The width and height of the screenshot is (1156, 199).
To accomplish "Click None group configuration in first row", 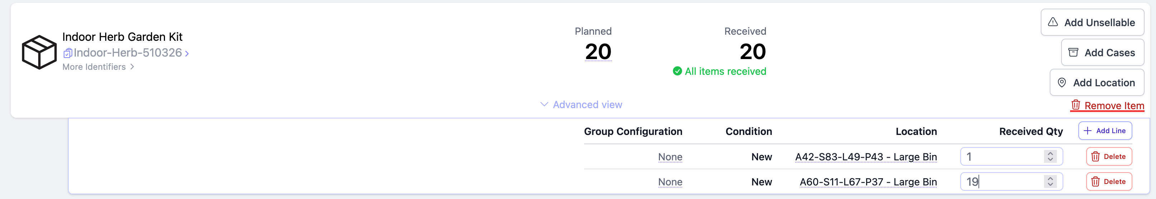I will [670, 157].
